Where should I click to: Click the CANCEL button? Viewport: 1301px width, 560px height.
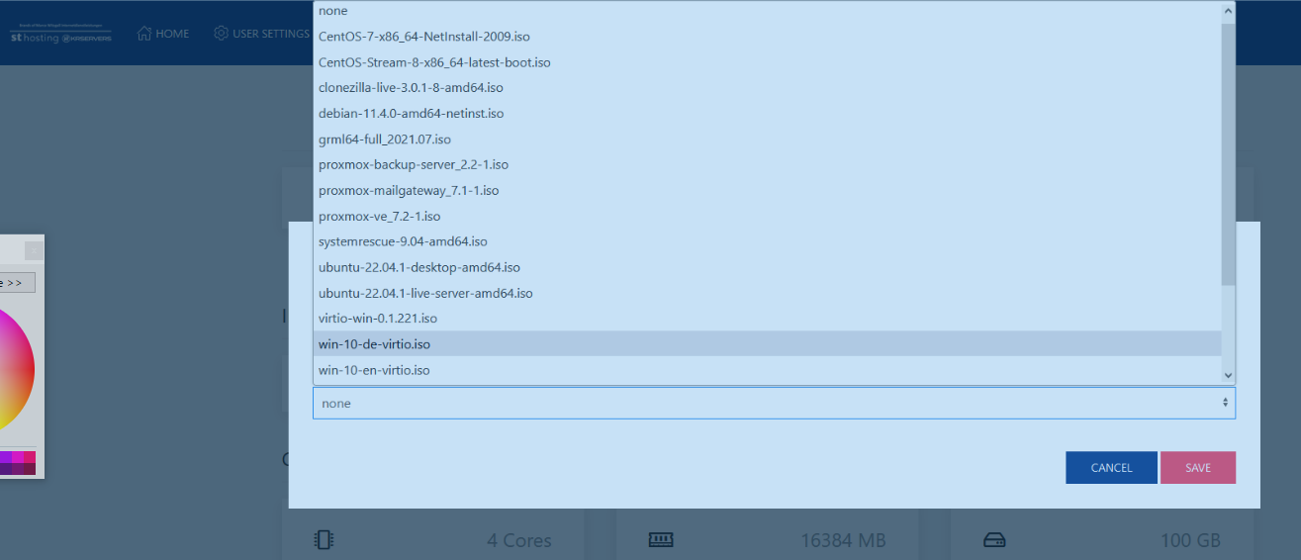point(1111,468)
